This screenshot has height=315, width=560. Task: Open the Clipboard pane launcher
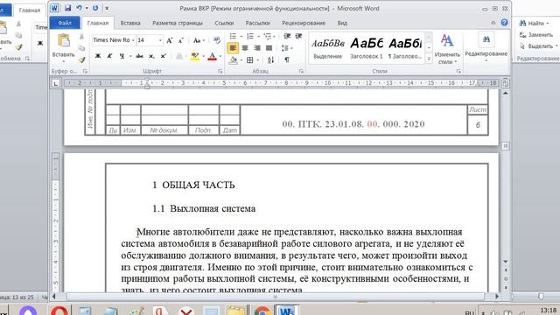(85, 72)
